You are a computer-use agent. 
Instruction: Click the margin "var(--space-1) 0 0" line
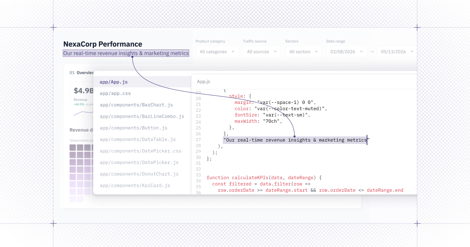click(x=275, y=102)
